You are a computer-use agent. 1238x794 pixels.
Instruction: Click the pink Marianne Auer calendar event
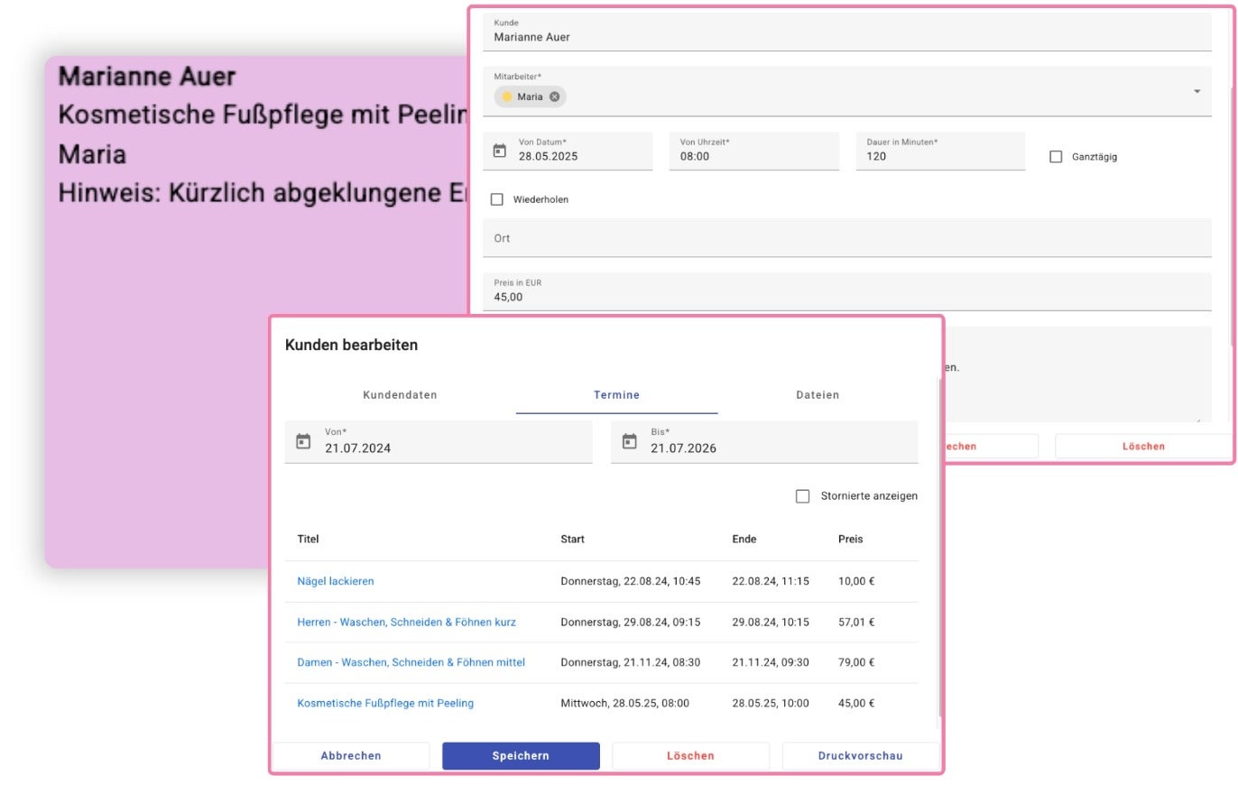pyautogui.click(x=254, y=311)
